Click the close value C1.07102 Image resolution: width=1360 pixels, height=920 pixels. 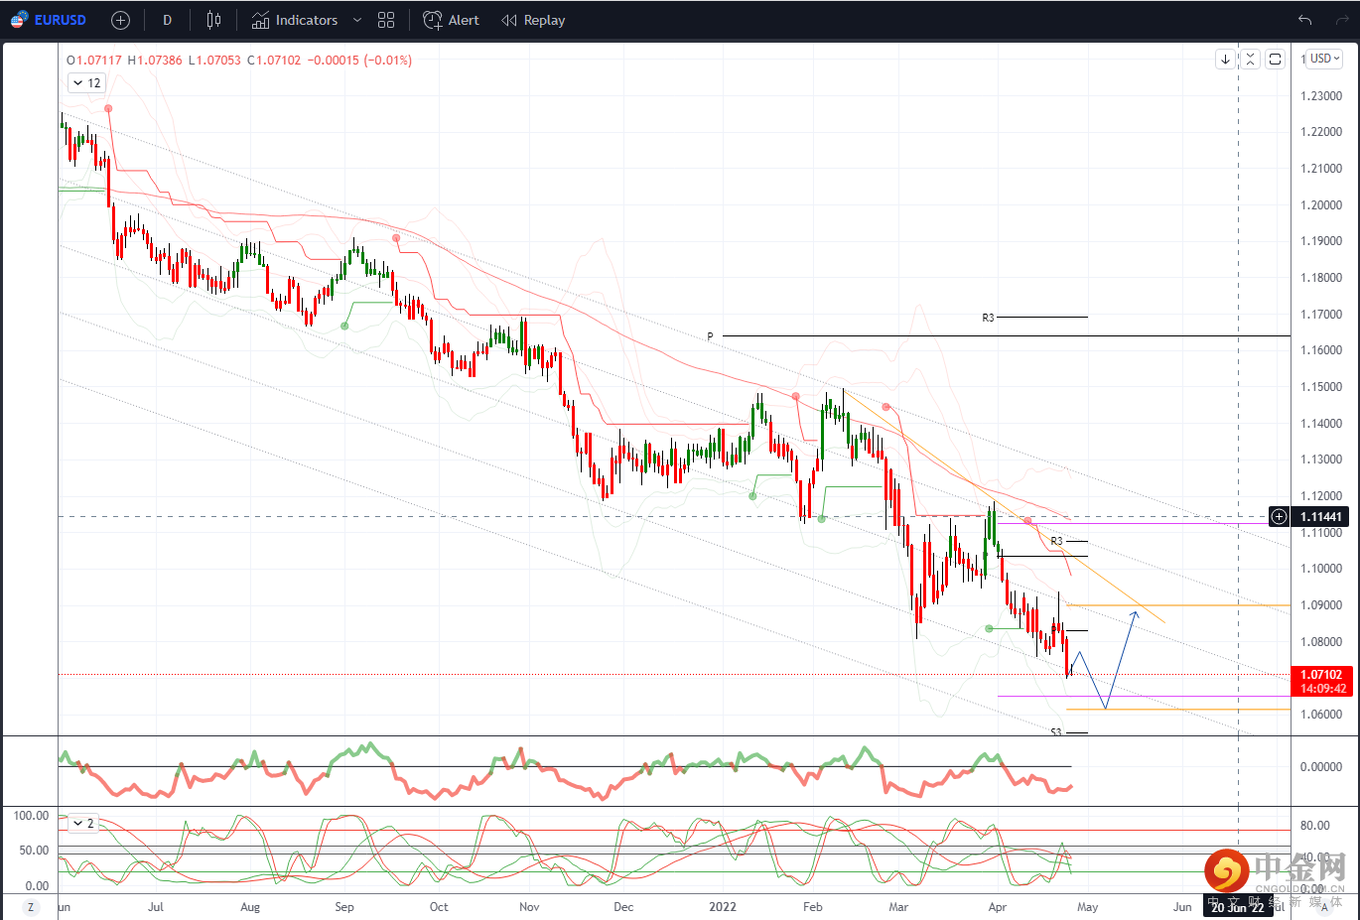274,61
